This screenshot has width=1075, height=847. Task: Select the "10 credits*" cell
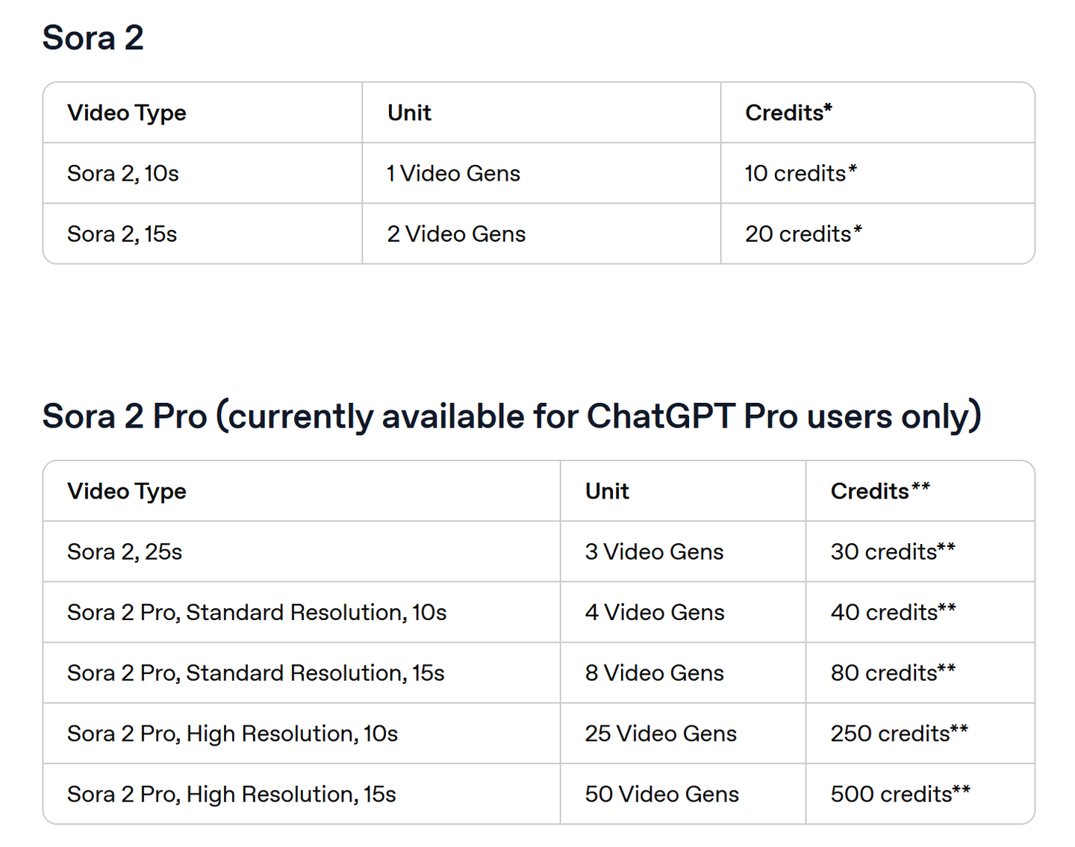point(800,174)
